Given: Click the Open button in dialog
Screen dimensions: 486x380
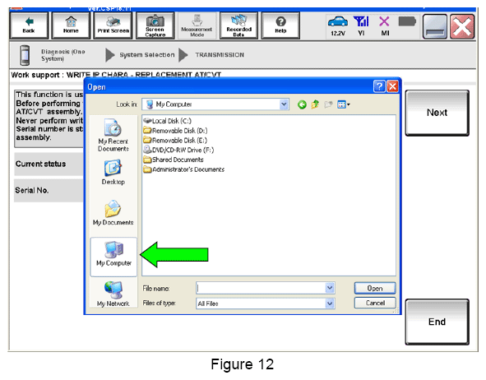Looking at the screenshot, I should pos(375,288).
